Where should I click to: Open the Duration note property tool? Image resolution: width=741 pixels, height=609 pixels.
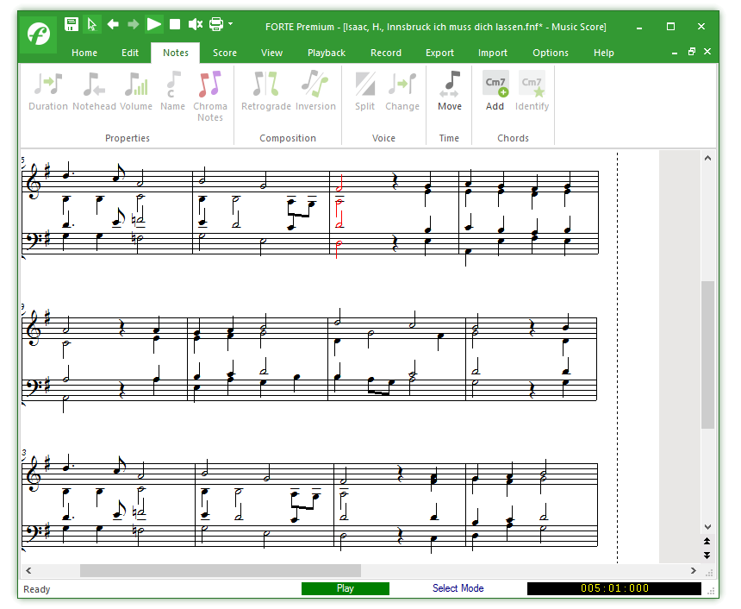[48, 91]
